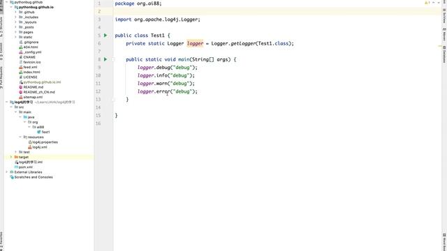This screenshot has height=251, width=447.
Task: Expand the _posts folder
Action: 15,27
